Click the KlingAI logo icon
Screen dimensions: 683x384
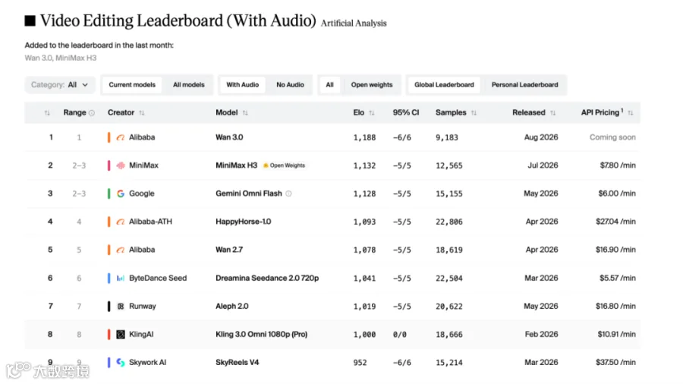click(121, 335)
